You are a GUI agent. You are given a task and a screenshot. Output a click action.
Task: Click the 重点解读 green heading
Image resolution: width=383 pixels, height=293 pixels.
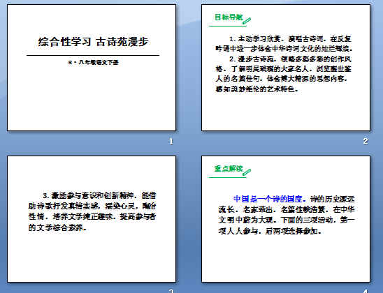click(229, 168)
